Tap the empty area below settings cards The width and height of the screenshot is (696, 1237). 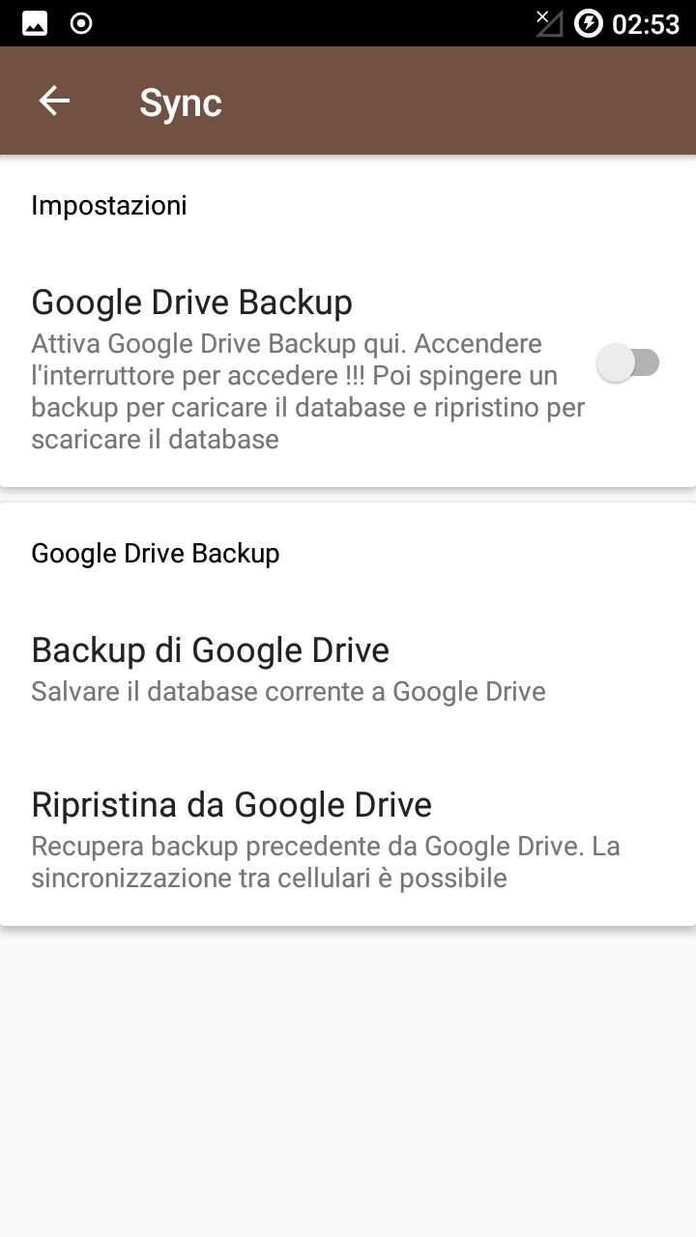(348, 1080)
